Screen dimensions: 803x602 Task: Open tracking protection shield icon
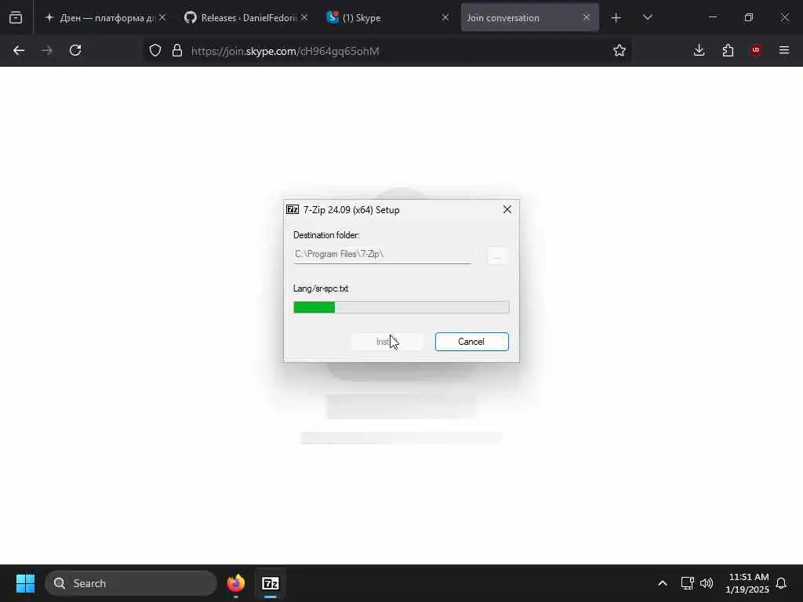point(155,50)
